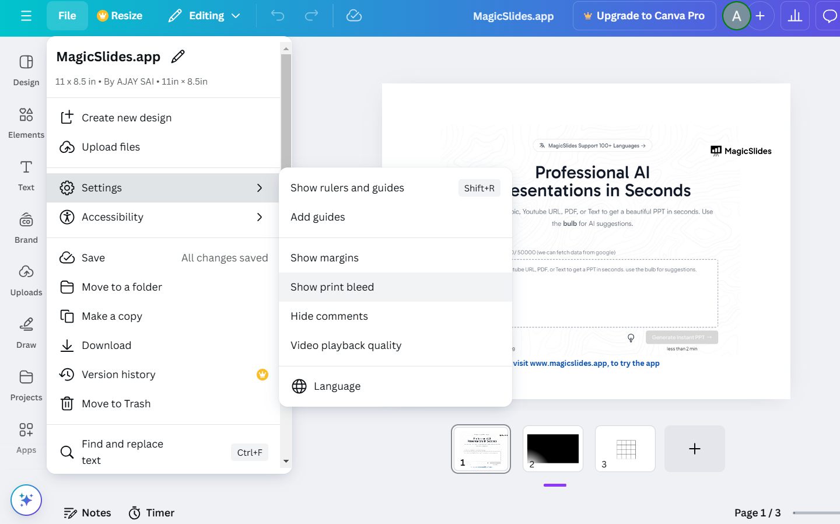Toggle Show margins
Image resolution: width=840 pixels, height=524 pixels.
(x=395, y=258)
